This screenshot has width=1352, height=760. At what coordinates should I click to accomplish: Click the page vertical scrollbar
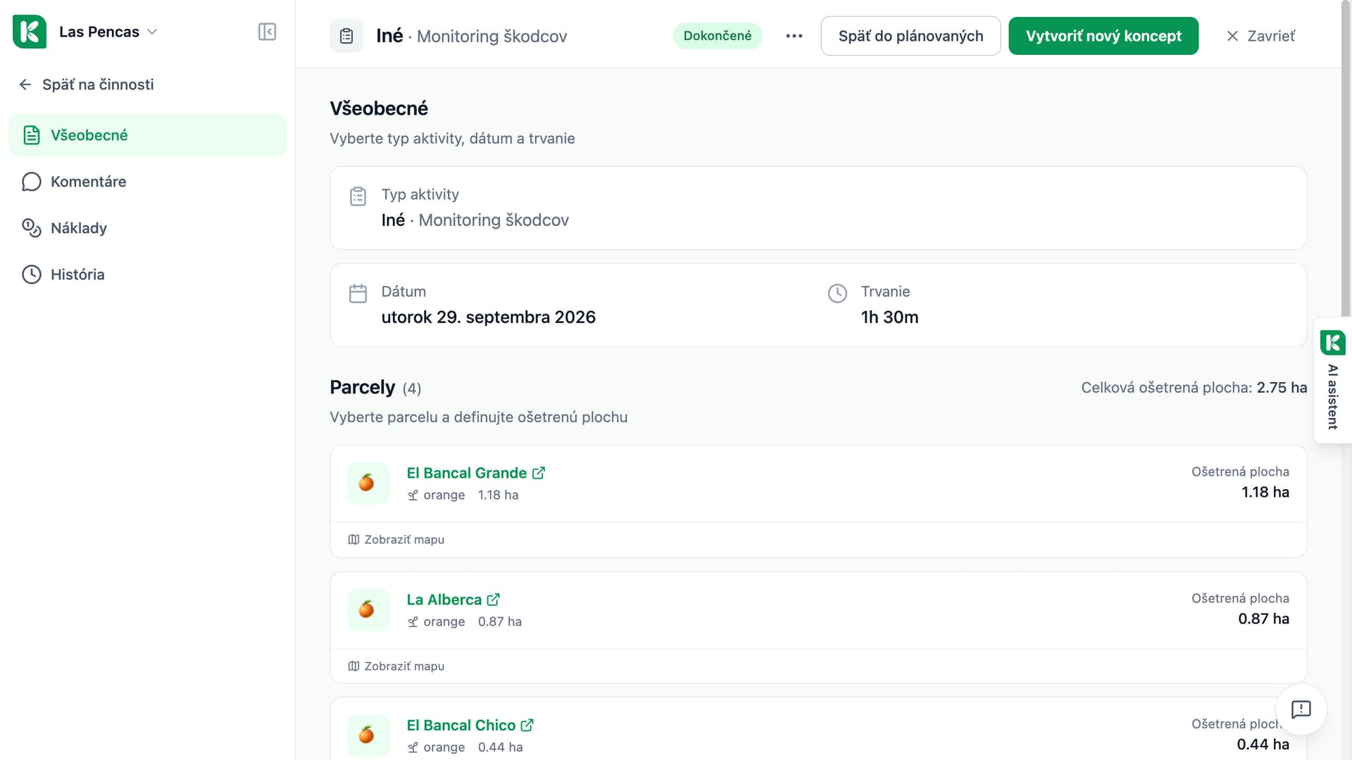[x=1346, y=158]
